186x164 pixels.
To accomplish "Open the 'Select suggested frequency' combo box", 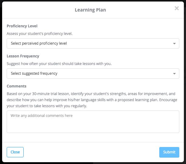I will (93, 73).
